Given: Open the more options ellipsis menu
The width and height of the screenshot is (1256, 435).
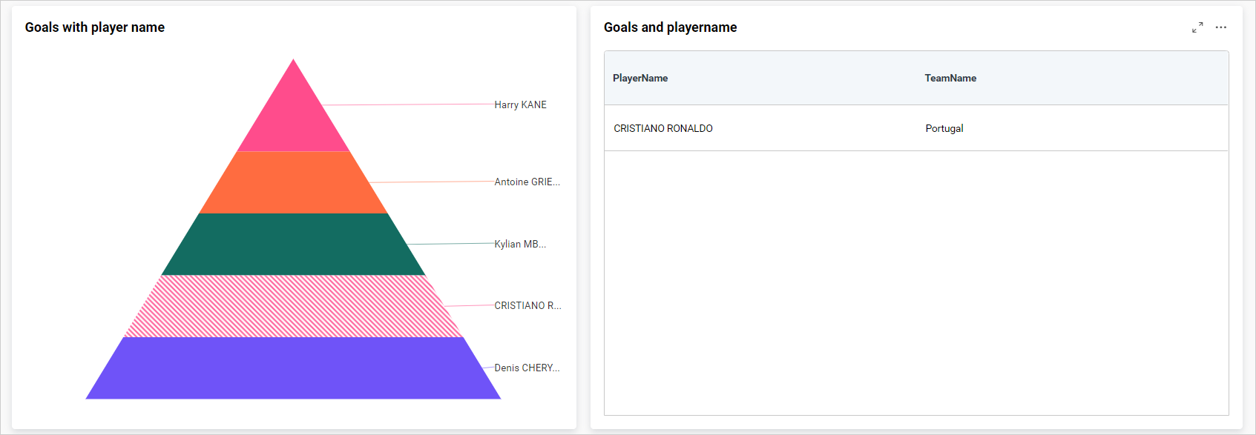Looking at the screenshot, I should pos(1220,27).
